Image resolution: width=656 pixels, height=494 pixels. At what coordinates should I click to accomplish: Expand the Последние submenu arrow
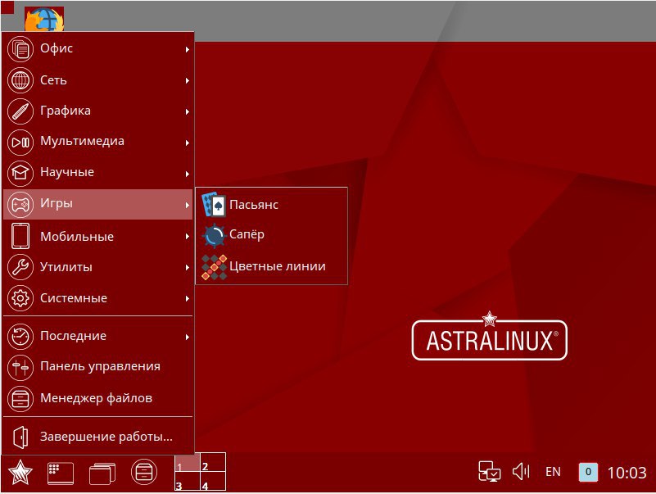(188, 337)
